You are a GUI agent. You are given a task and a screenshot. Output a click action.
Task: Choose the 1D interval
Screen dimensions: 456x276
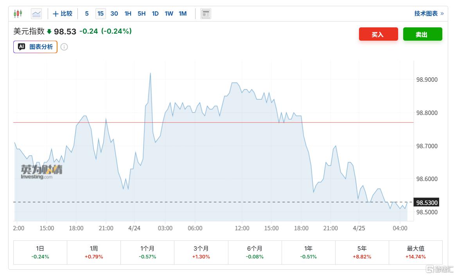click(155, 14)
